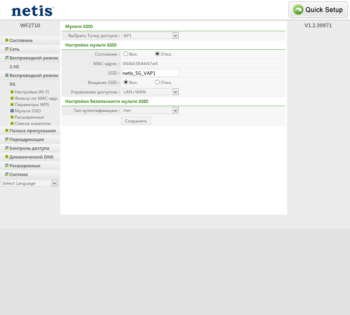Click the icon beside Контроль доступа

[x=7, y=148]
